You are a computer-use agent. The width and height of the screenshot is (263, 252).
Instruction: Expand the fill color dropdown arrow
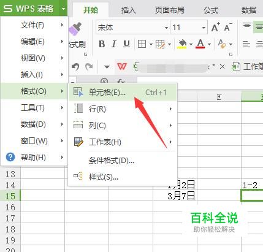(x=191, y=44)
